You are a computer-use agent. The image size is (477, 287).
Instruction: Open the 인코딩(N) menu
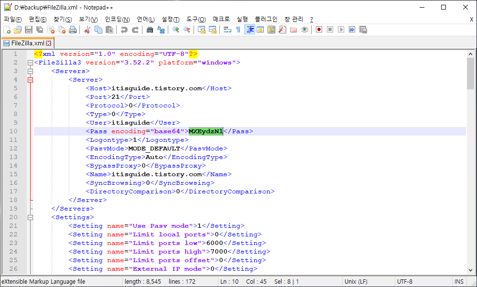click(117, 20)
